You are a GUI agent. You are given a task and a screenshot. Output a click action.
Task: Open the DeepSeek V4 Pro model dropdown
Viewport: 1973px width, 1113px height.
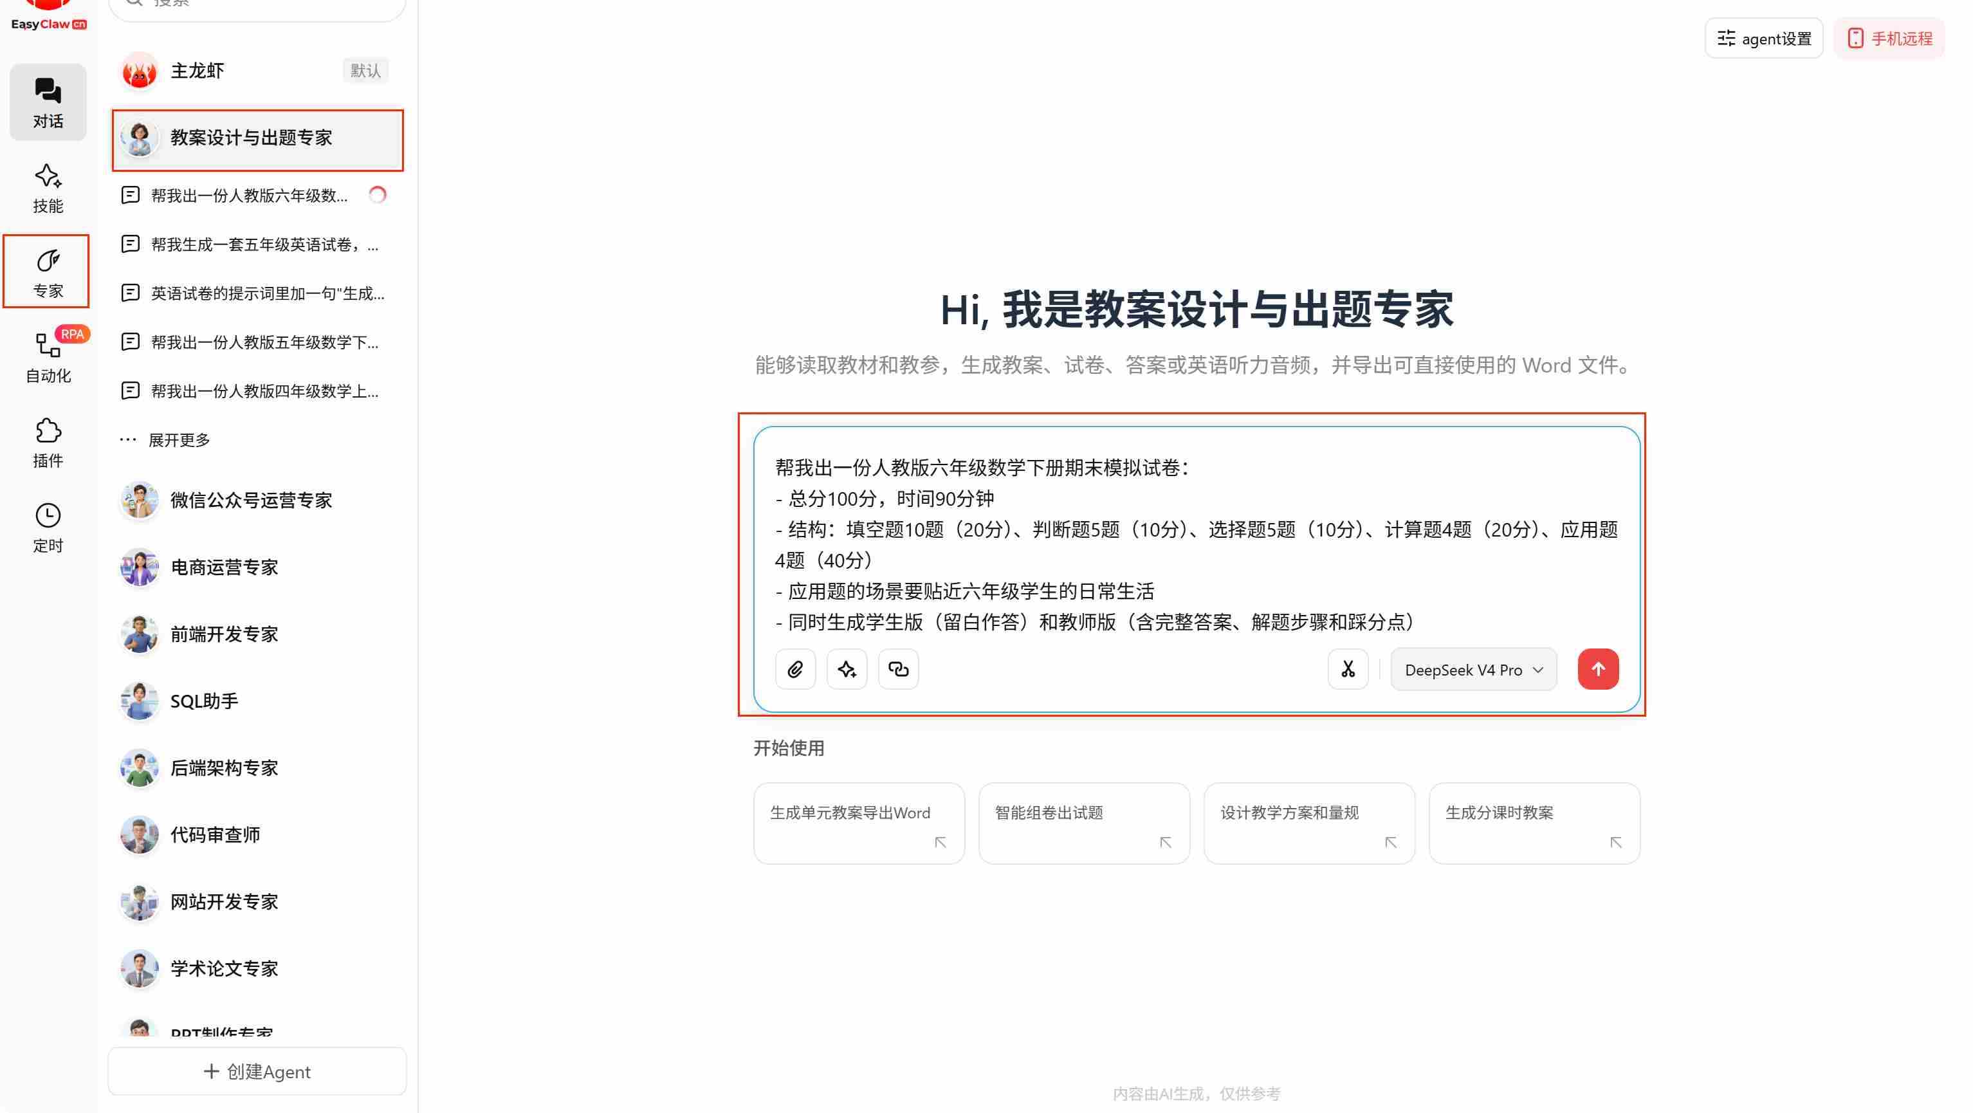(1474, 670)
